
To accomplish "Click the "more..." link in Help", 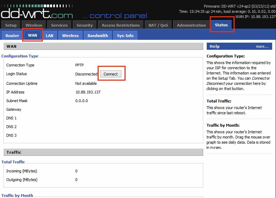I will pyautogui.click(x=262, y=46).
